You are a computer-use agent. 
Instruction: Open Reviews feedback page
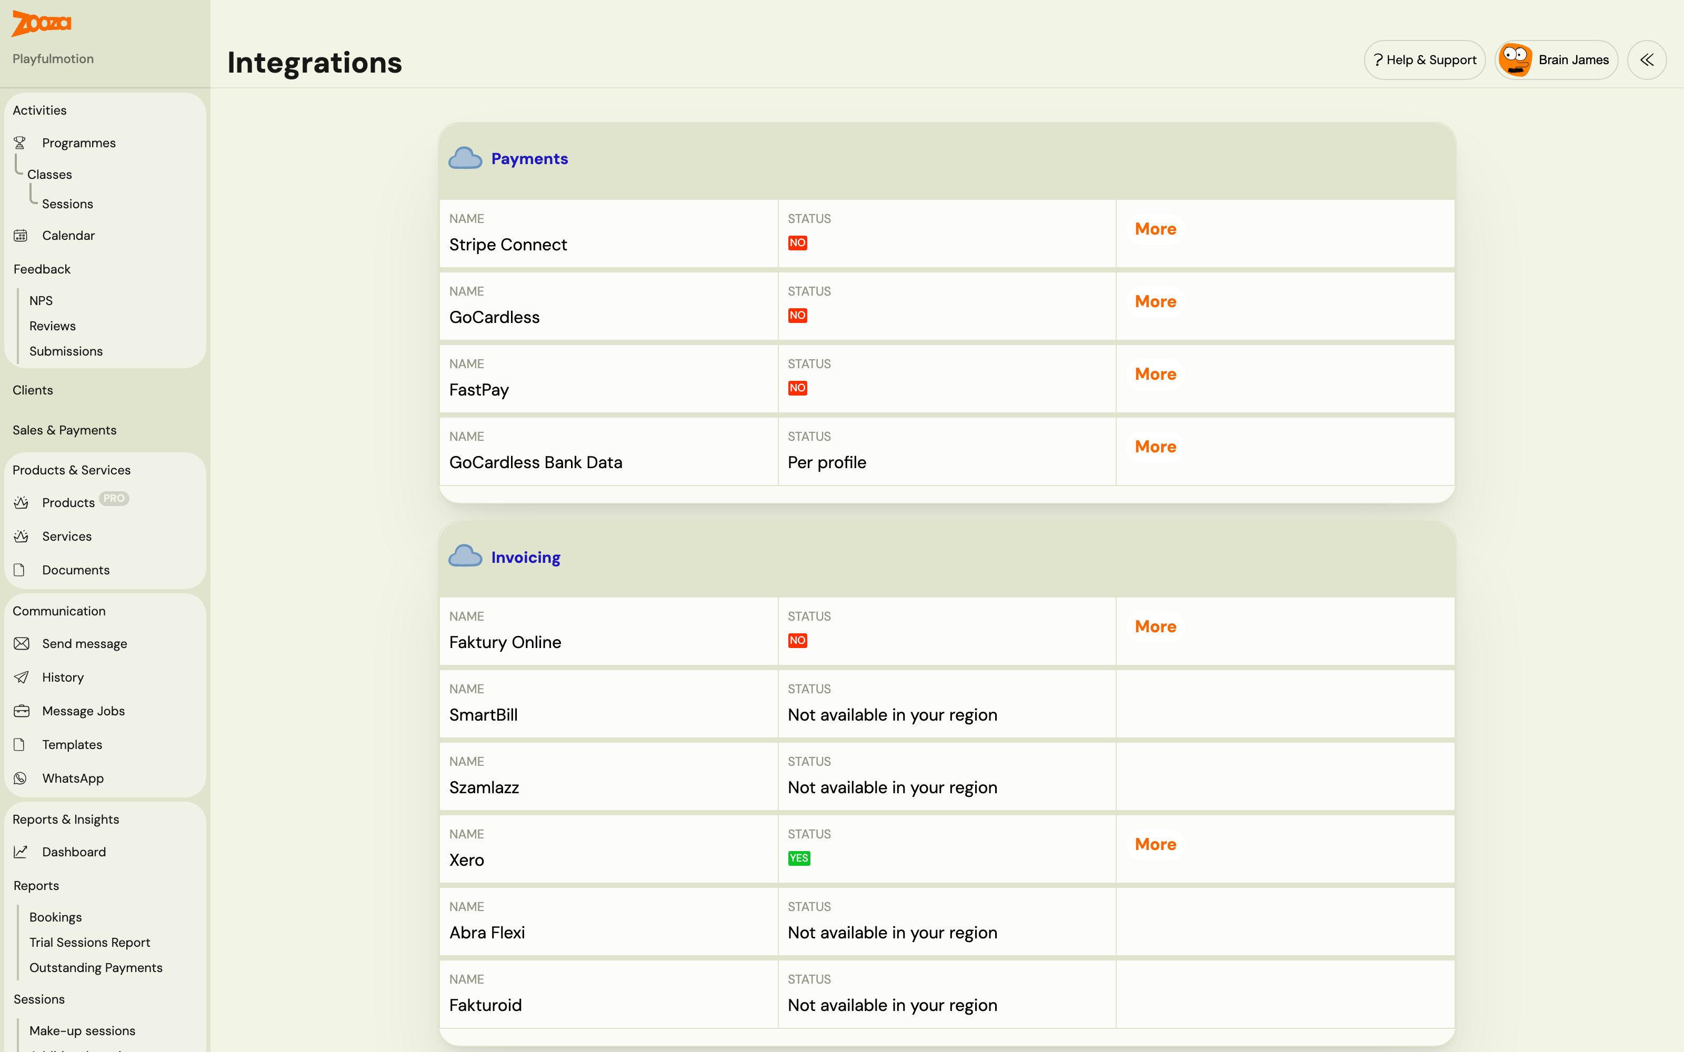pyautogui.click(x=52, y=326)
